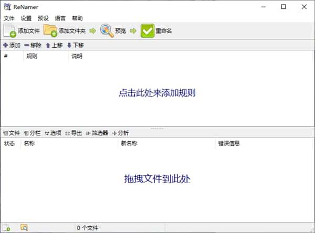315x233 pixels.
Task: Open the 分栏 (Columns) dropdown
Action: [x=32, y=133]
